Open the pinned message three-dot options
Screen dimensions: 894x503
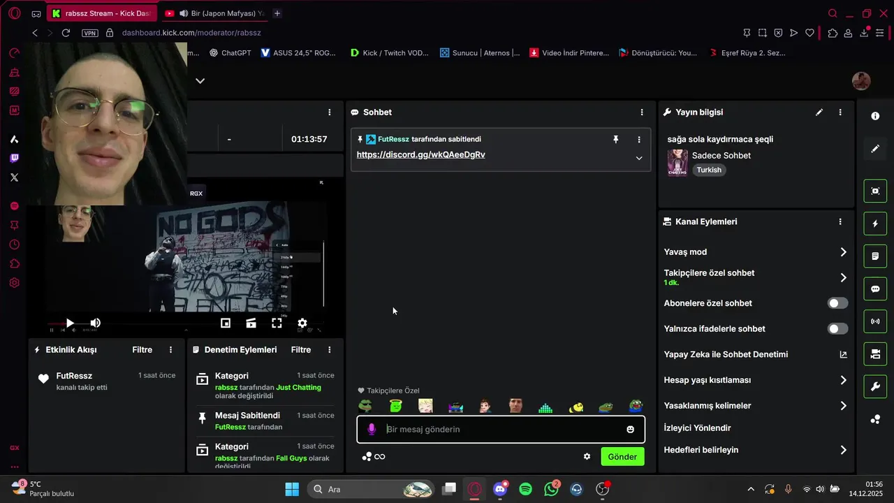pos(638,140)
